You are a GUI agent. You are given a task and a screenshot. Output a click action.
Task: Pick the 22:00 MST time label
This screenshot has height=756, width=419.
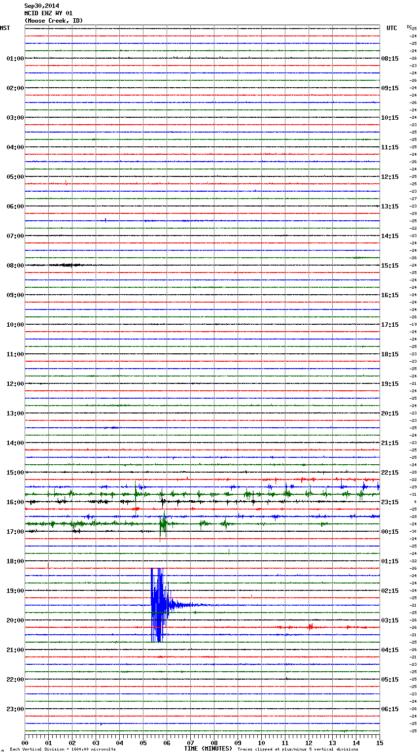15,680
